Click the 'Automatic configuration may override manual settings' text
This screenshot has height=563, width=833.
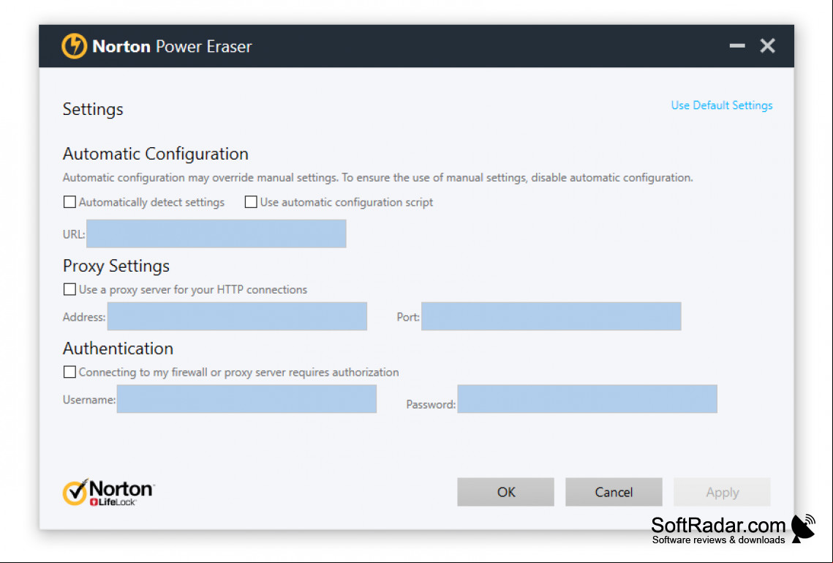click(377, 178)
